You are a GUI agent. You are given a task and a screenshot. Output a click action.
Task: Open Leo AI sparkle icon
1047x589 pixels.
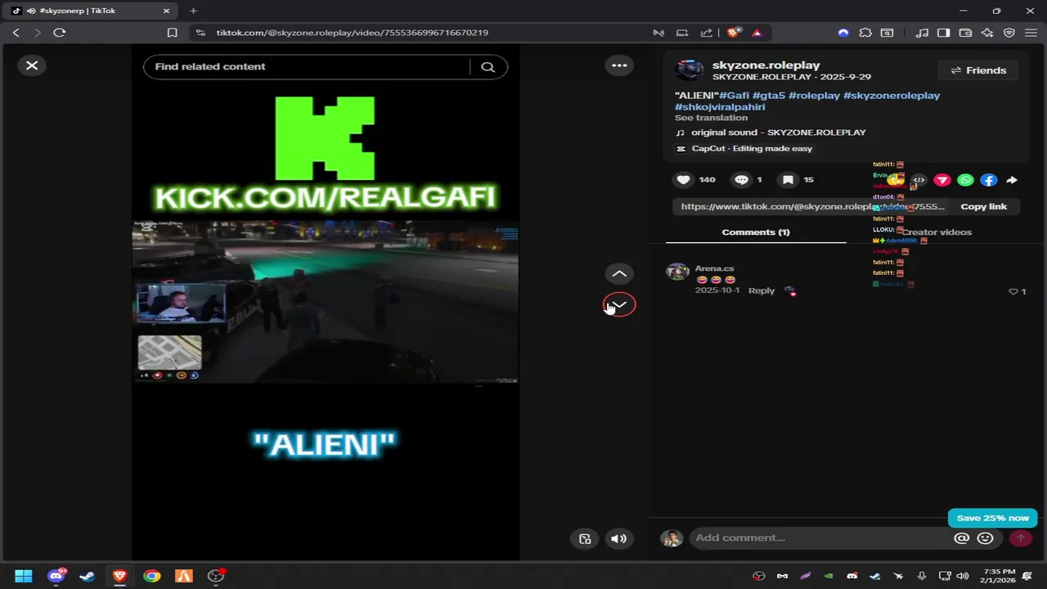(x=987, y=33)
